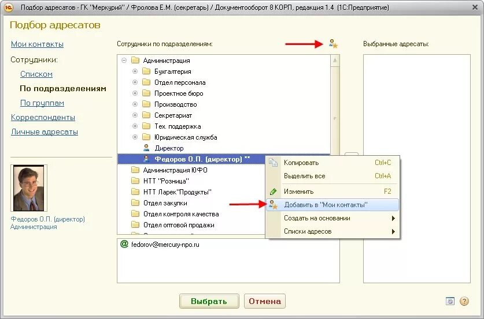Screen dimensions: 484x319
Task: Click the НТТ Ларек"Продукты" folder icon
Action: tap(135, 192)
